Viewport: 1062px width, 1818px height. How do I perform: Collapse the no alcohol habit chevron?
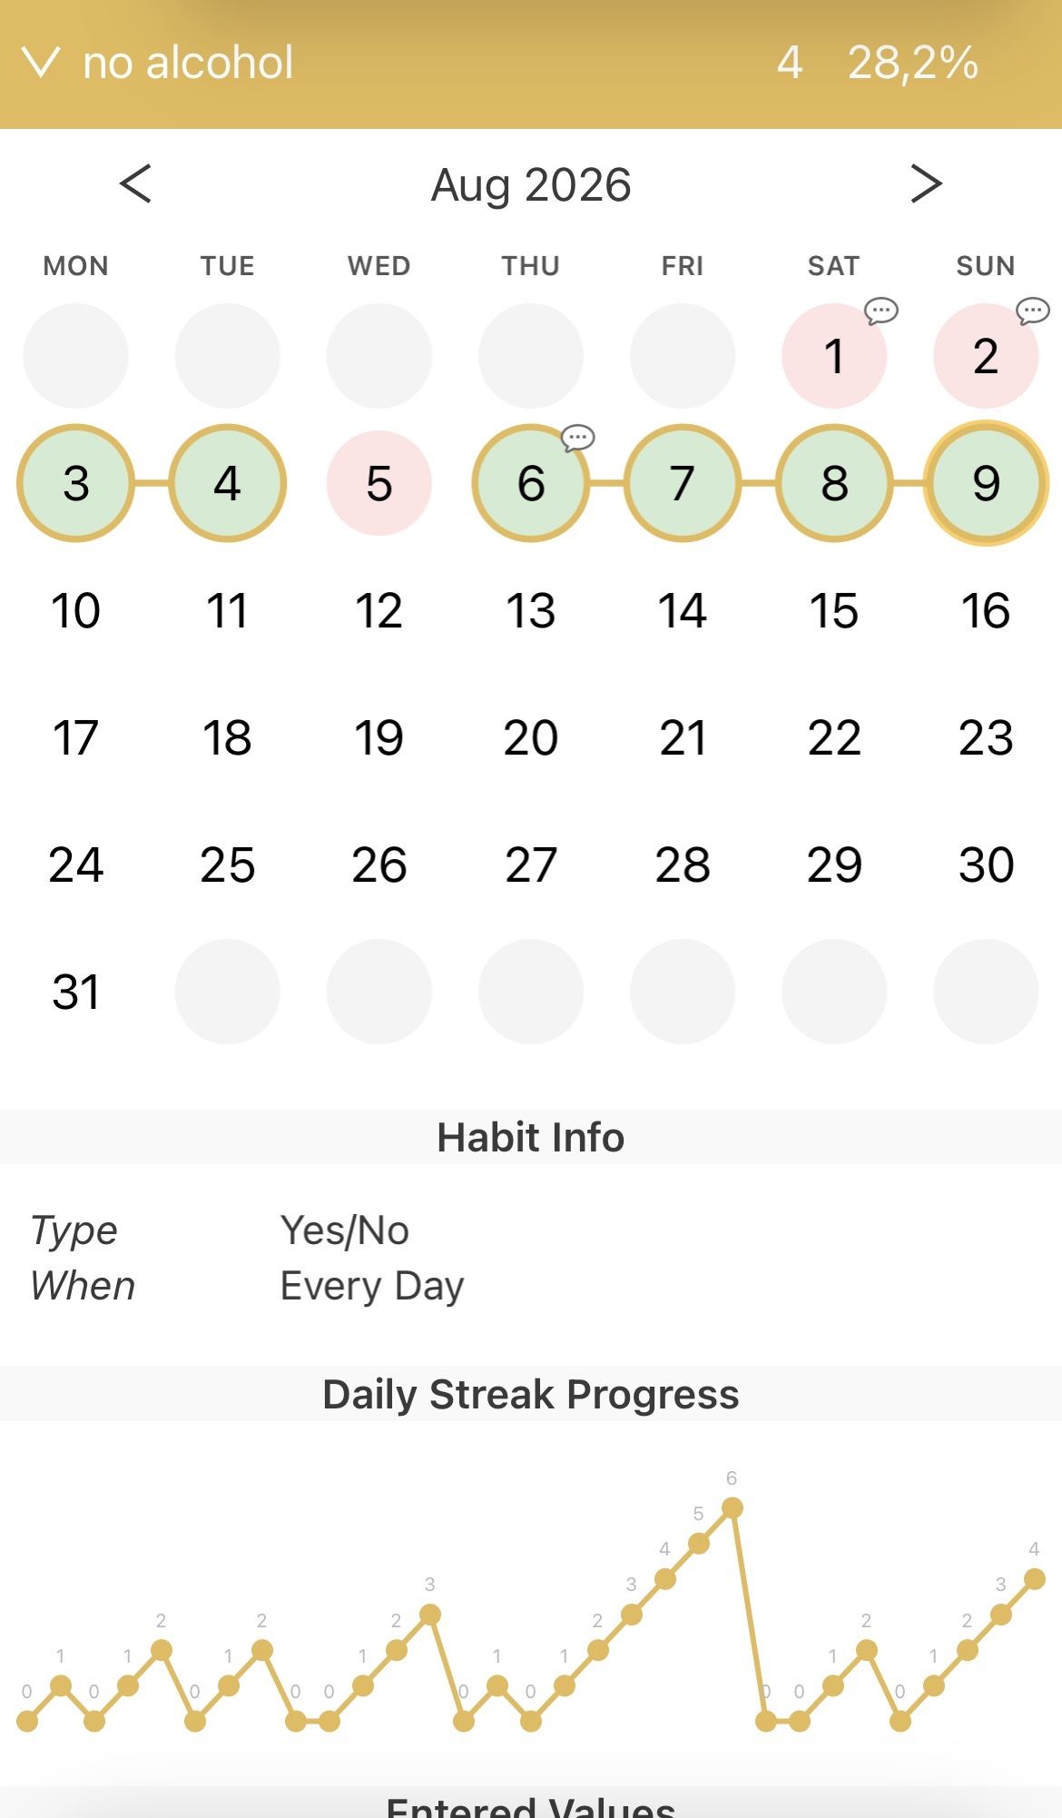pos(41,63)
